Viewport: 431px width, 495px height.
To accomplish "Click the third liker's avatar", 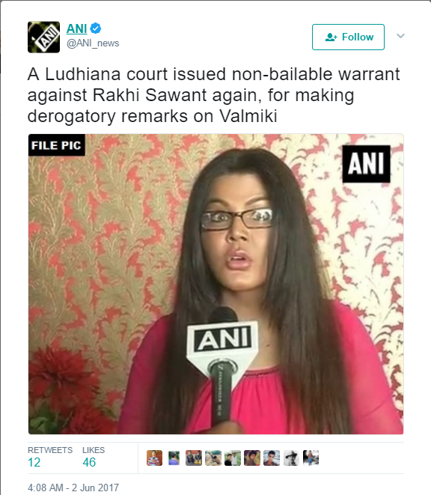I will pyautogui.click(x=193, y=458).
